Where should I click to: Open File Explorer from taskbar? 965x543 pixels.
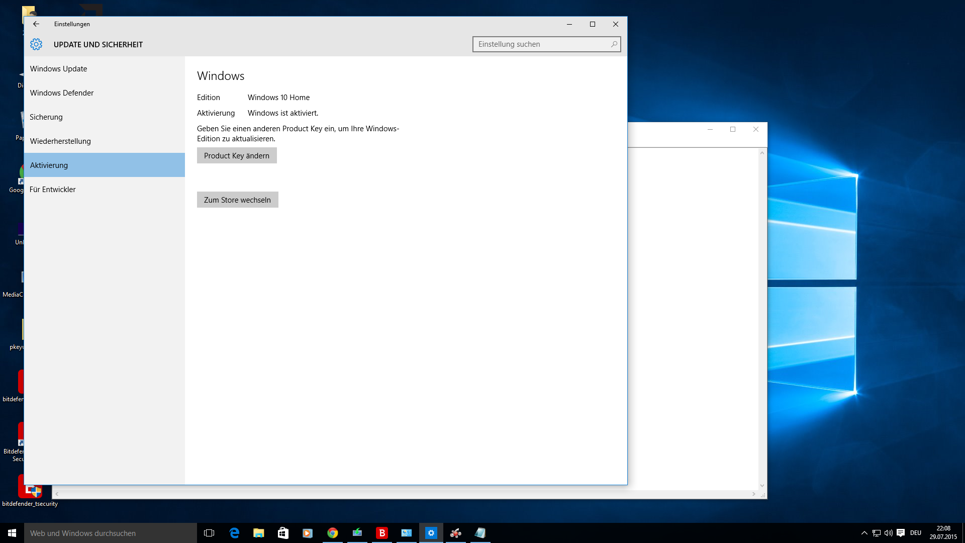click(258, 533)
